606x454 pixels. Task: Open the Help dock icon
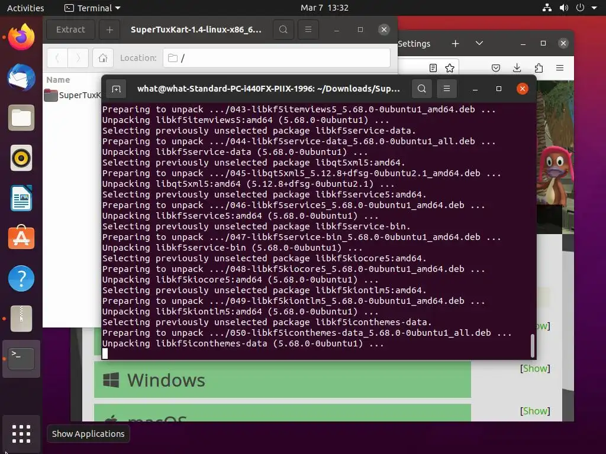pyautogui.click(x=21, y=278)
